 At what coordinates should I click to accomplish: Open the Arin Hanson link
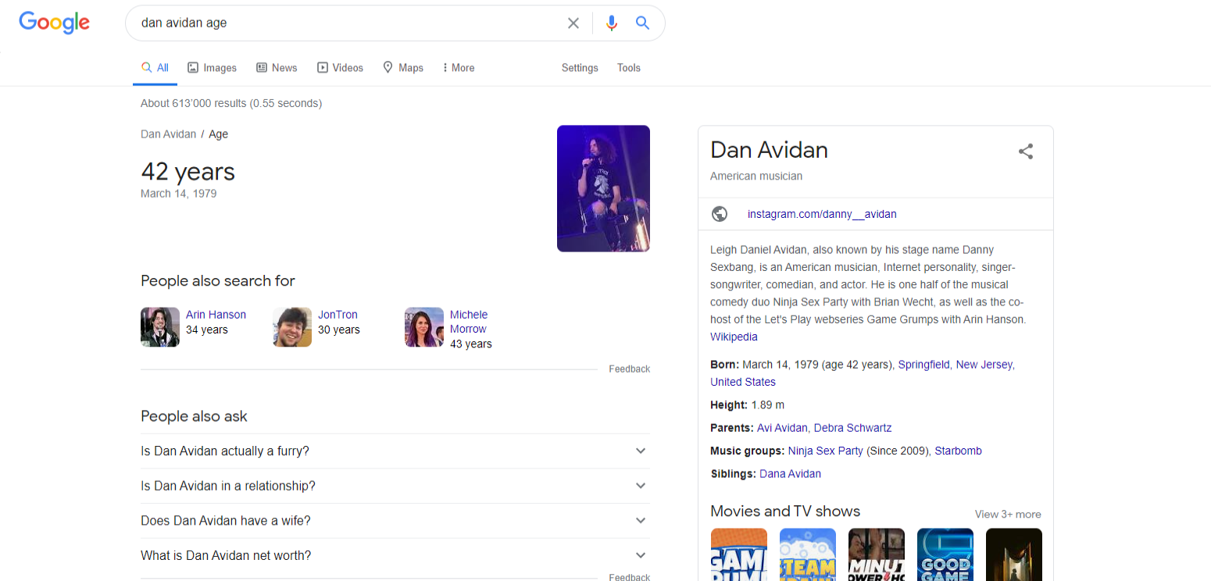tap(216, 315)
